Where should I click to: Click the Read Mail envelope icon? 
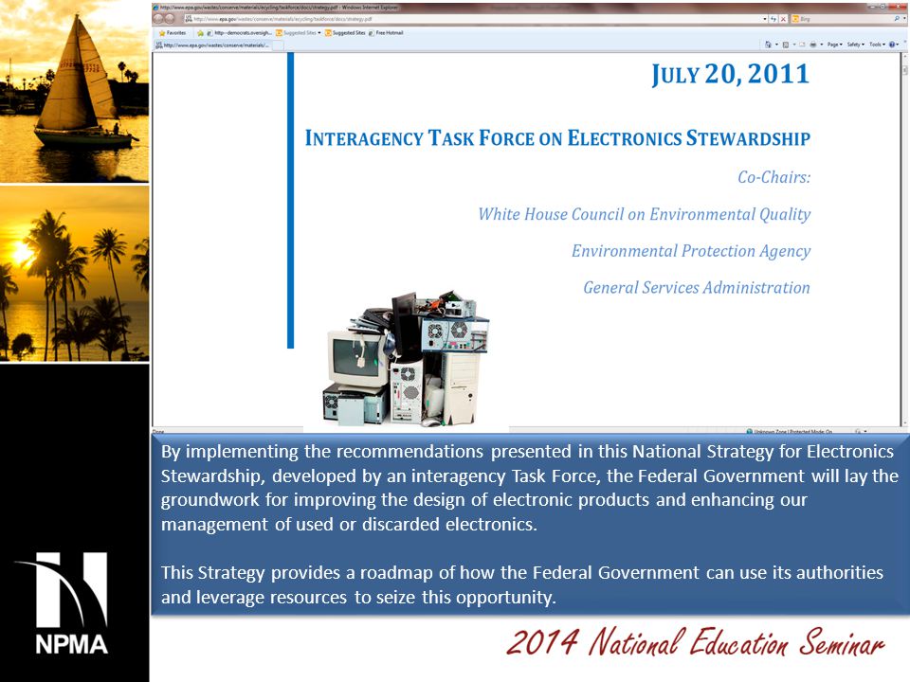(x=802, y=45)
